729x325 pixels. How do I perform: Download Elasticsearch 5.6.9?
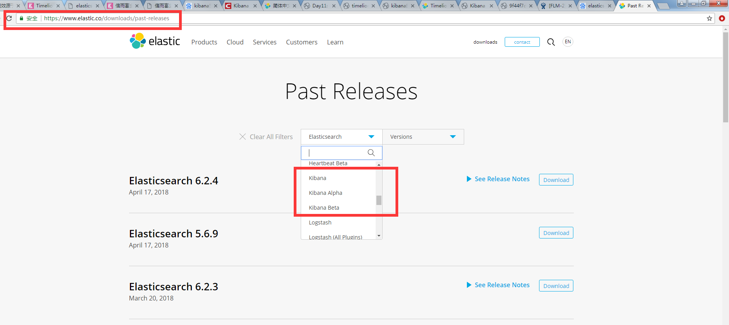tap(556, 233)
